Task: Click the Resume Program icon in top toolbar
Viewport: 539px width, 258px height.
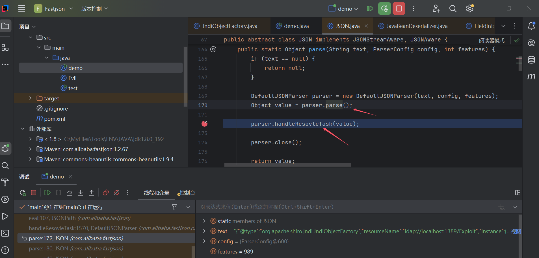Action: click(370, 8)
